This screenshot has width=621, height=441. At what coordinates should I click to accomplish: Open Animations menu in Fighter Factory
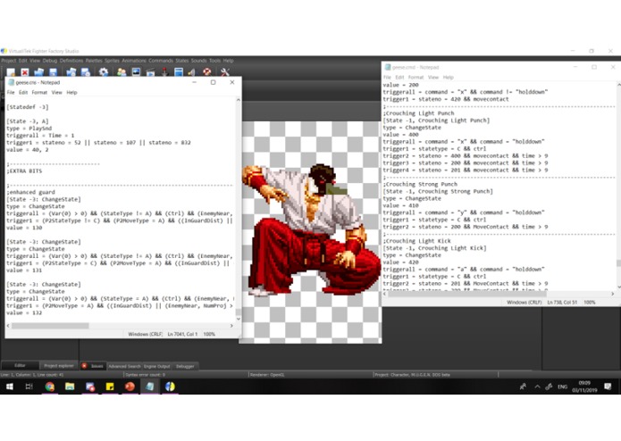134,61
